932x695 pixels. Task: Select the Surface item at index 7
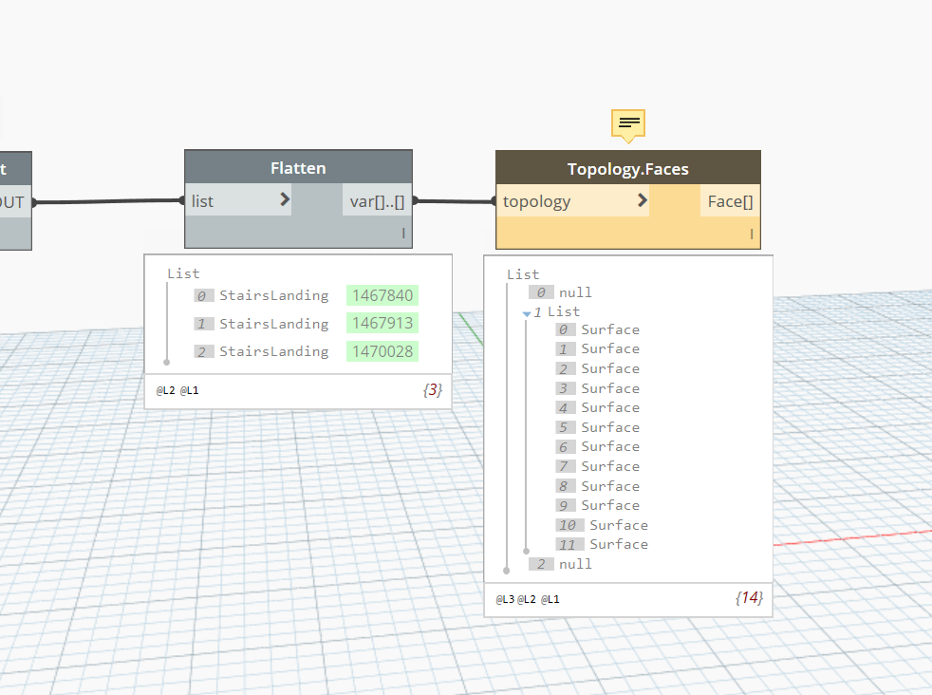(598, 466)
